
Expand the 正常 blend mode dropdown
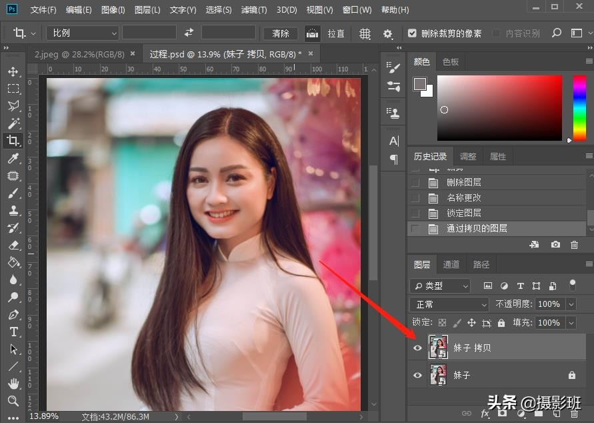click(450, 304)
